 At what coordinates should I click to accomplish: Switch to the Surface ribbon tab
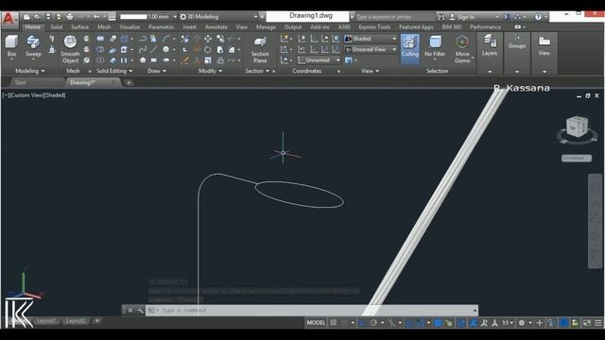point(79,27)
